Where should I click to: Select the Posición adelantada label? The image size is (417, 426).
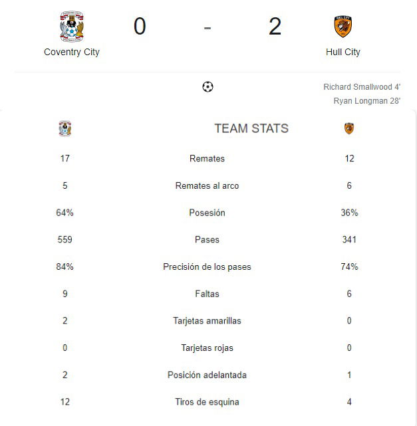[x=207, y=375]
